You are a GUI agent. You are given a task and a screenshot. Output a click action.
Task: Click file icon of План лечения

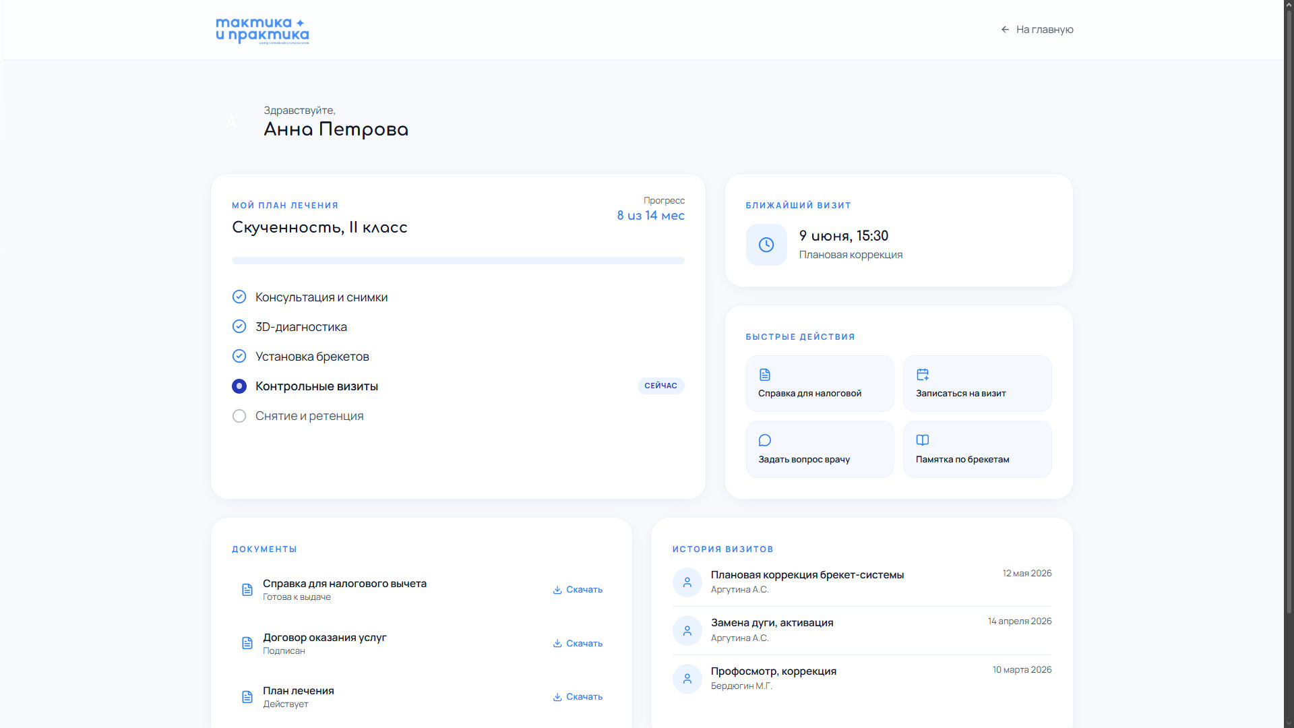click(x=247, y=697)
